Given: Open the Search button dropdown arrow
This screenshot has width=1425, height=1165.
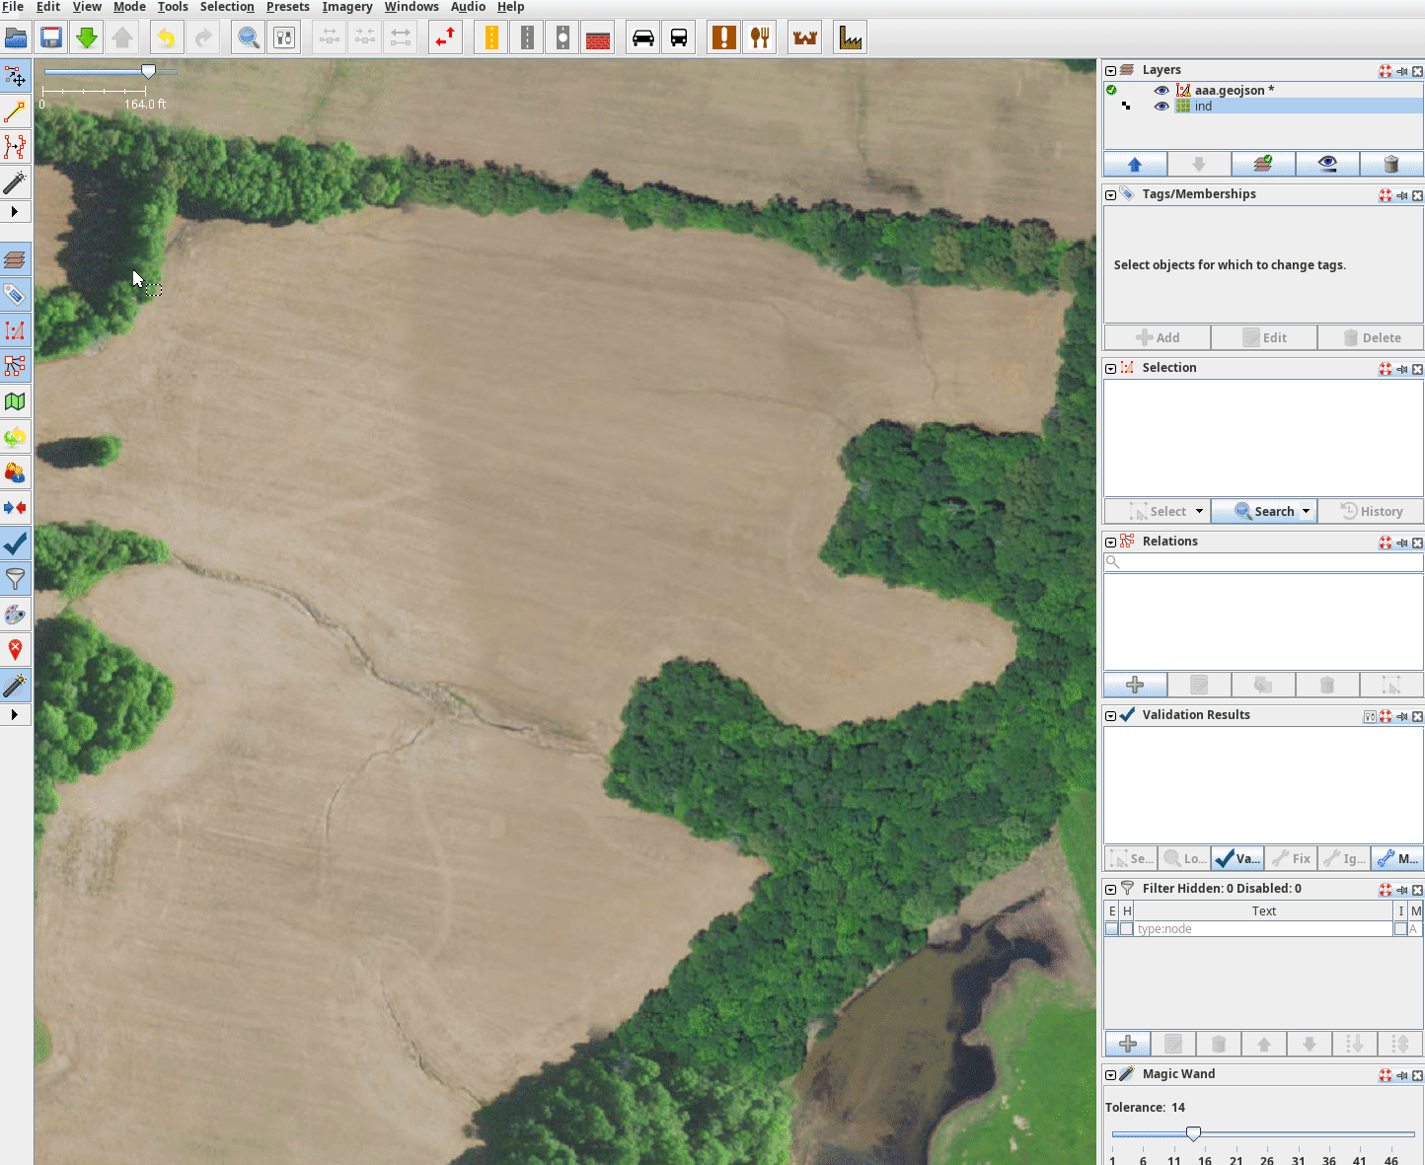Looking at the screenshot, I should click(1306, 511).
